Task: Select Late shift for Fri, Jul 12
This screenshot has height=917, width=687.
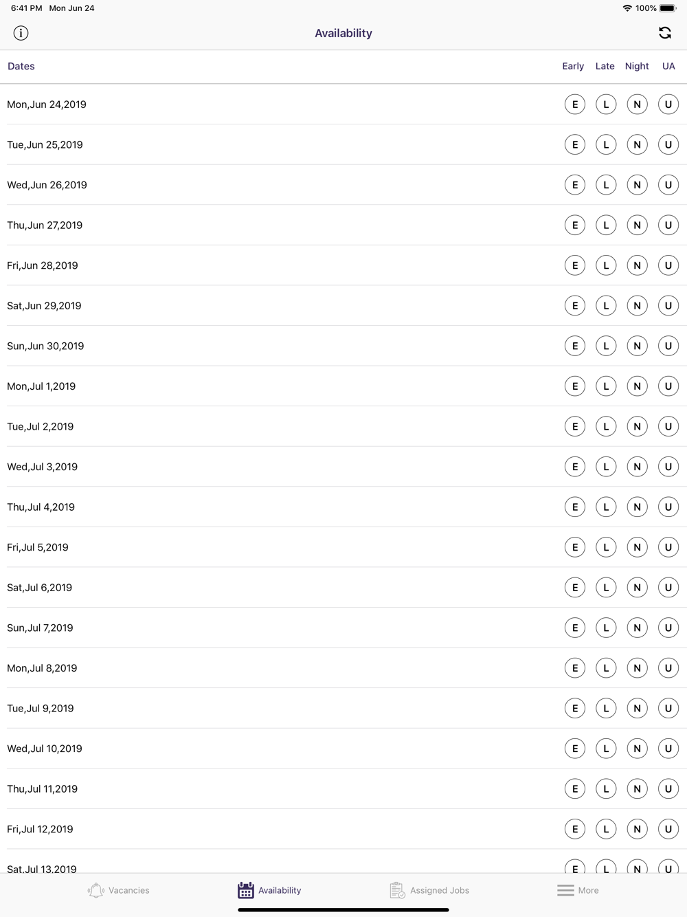Action: click(606, 829)
